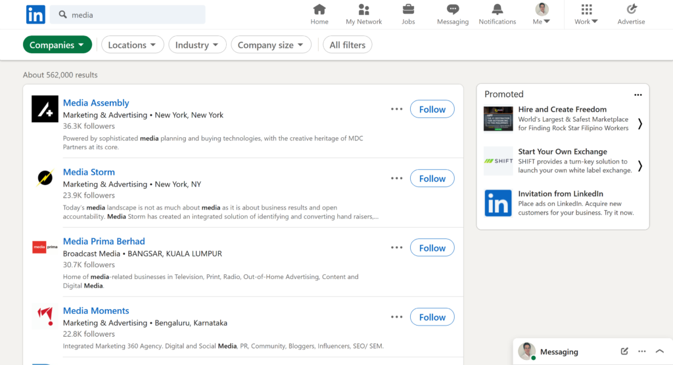Open Media Prima Berhad logo
The height and width of the screenshot is (365, 673).
pyautogui.click(x=45, y=247)
